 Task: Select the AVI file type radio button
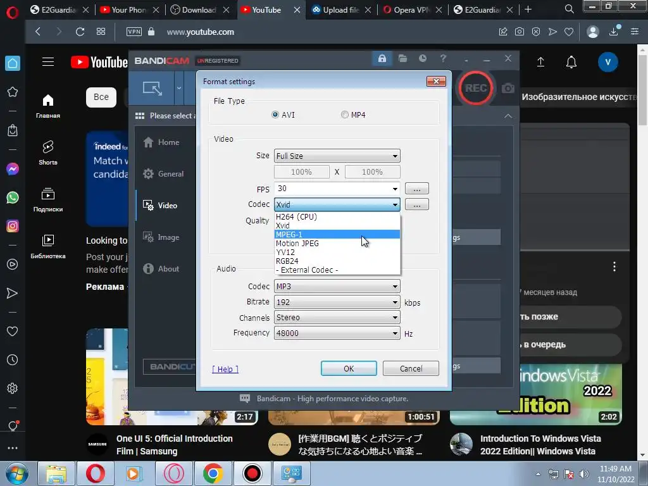tap(275, 115)
